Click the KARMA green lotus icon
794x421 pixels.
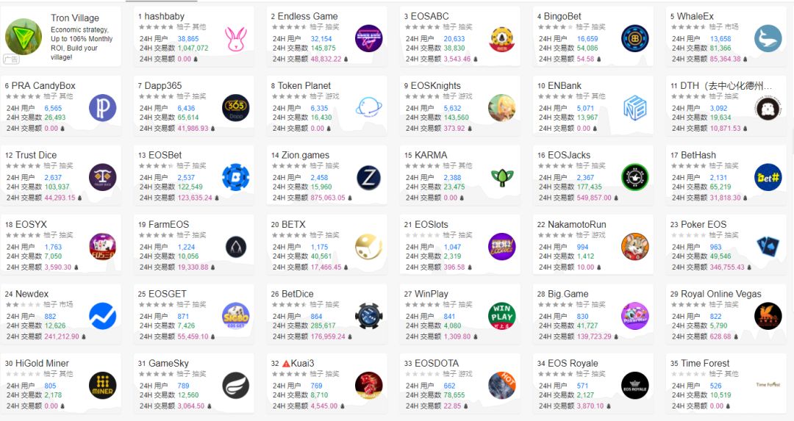coord(501,177)
